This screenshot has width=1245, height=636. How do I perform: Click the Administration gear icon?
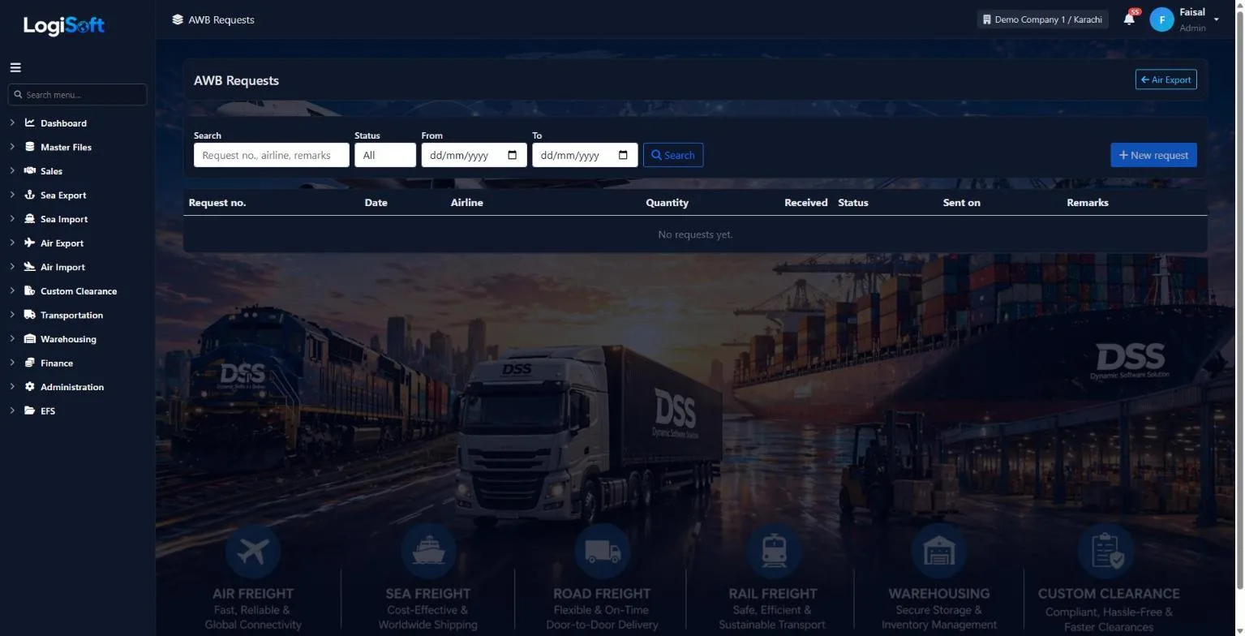[x=30, y=387]
